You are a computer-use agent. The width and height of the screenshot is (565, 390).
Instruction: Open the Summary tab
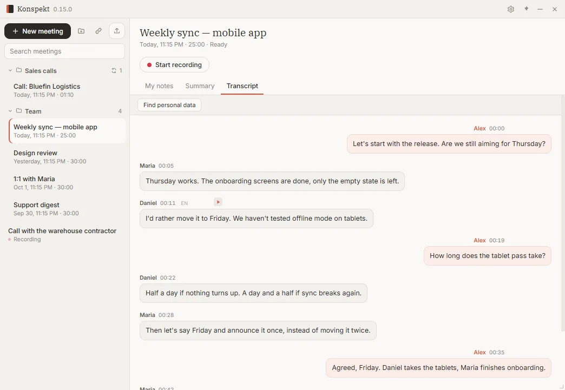[x=200, y=86]
